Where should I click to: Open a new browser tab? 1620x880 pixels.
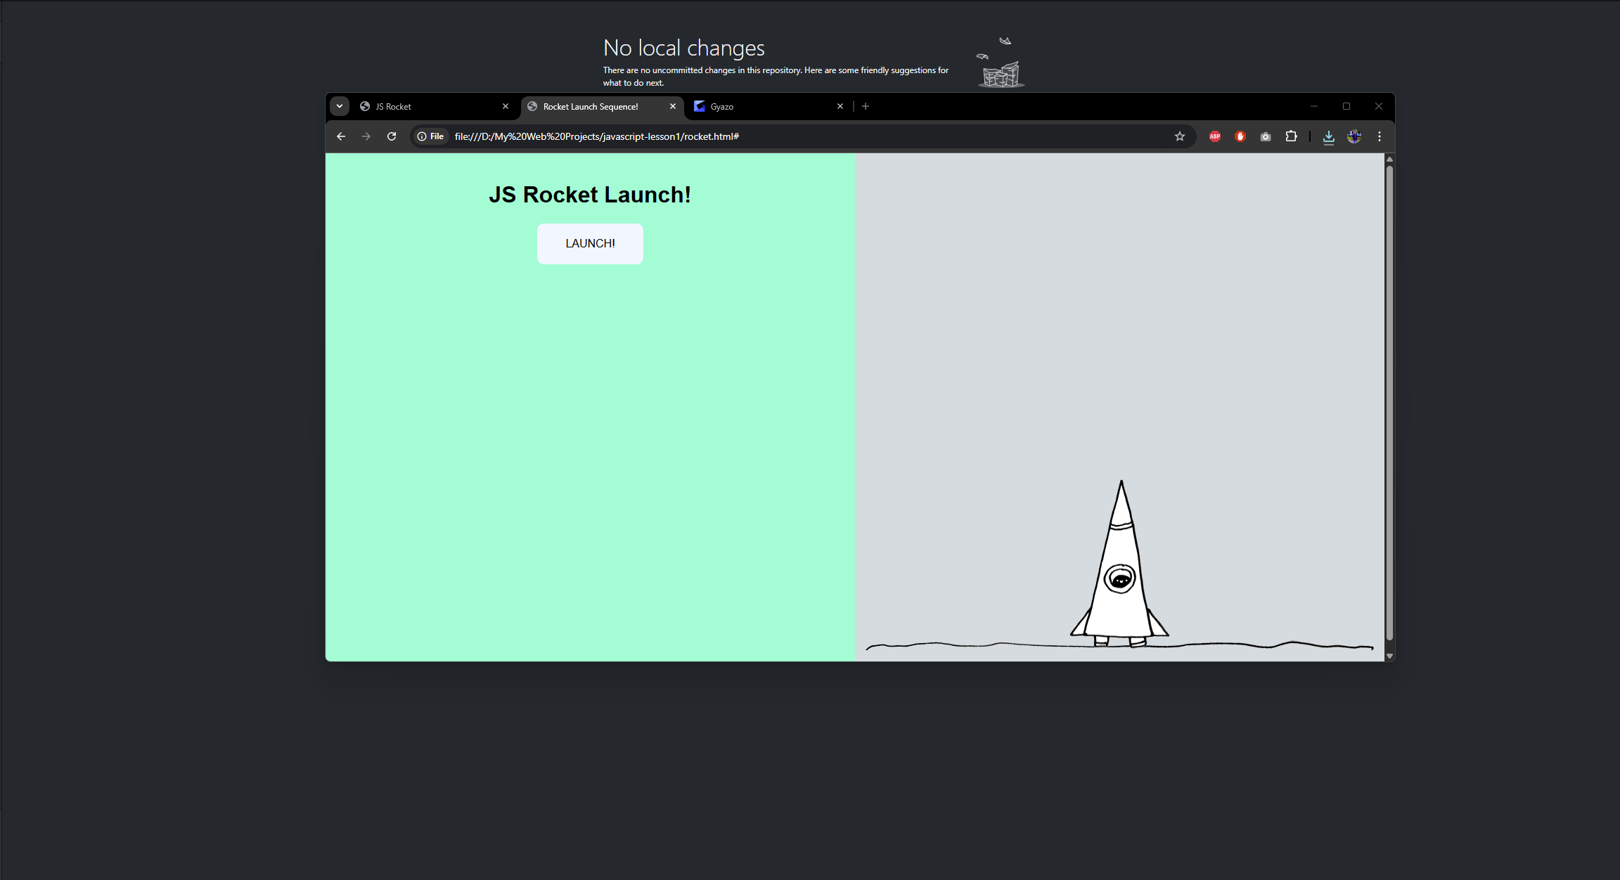click(866, 106)
